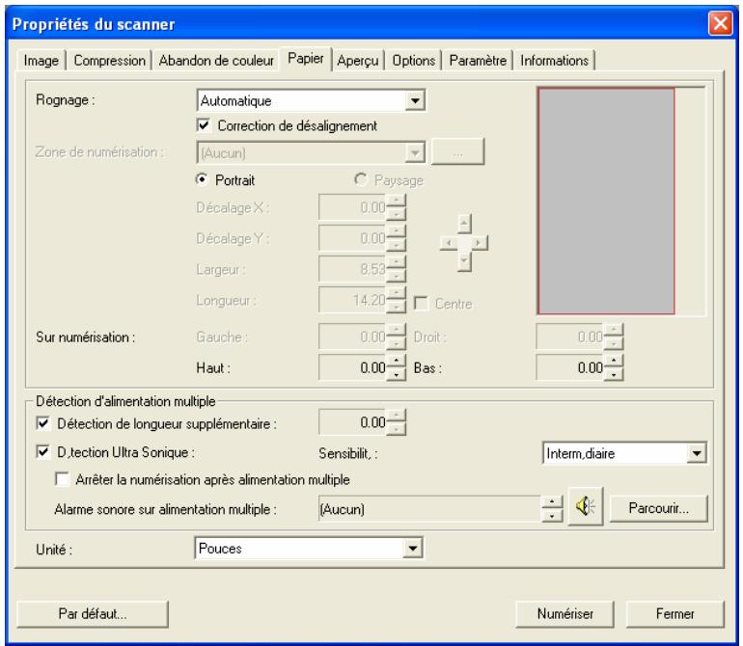Select previous alarm sound with up spinner
The height and width of the screenshot is (646, 743).
[552, 502]
